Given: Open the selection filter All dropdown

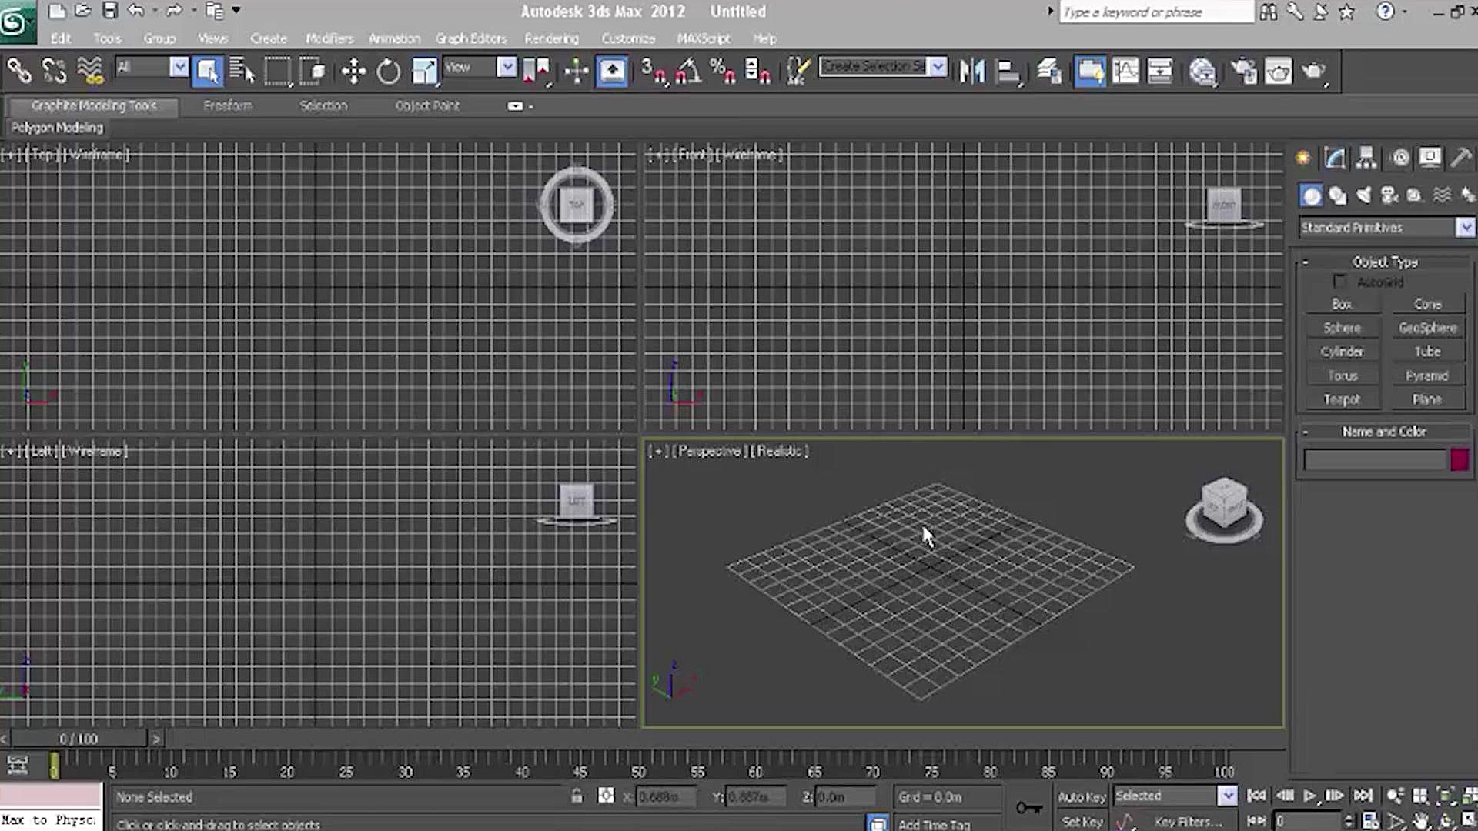Looking at the screenshot, I should coord(179,68).
